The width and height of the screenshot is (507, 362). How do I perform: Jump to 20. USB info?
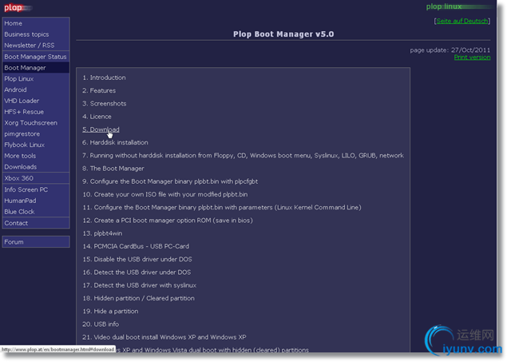coord(101,324)
